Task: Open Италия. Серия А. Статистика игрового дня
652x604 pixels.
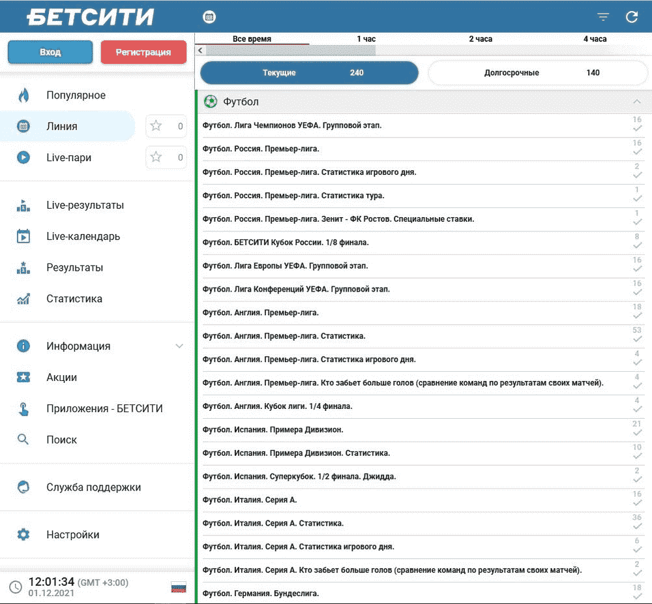Action: pos(421,547)
